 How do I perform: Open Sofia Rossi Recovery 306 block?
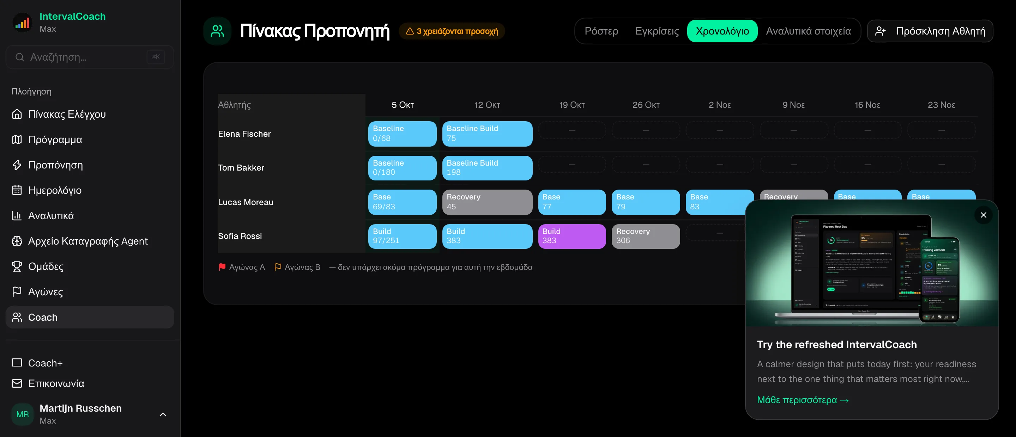[x=645, y=236]
